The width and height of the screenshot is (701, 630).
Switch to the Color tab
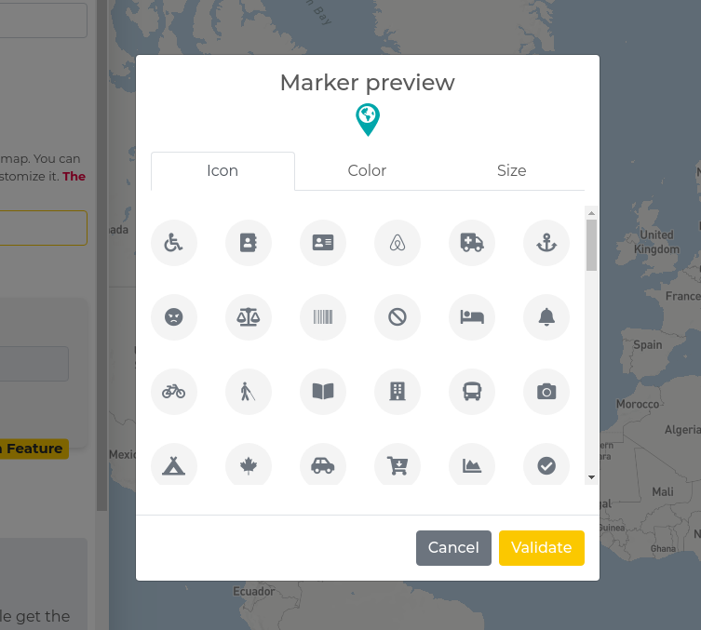367,171
